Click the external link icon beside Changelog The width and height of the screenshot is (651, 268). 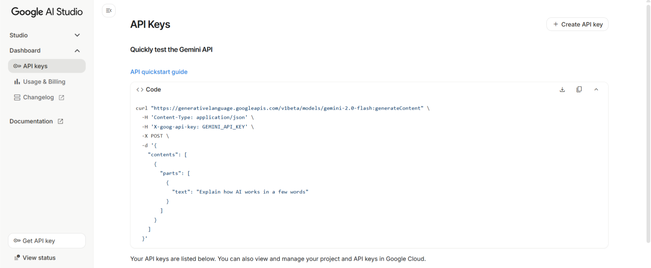click(x=61, y=98)
